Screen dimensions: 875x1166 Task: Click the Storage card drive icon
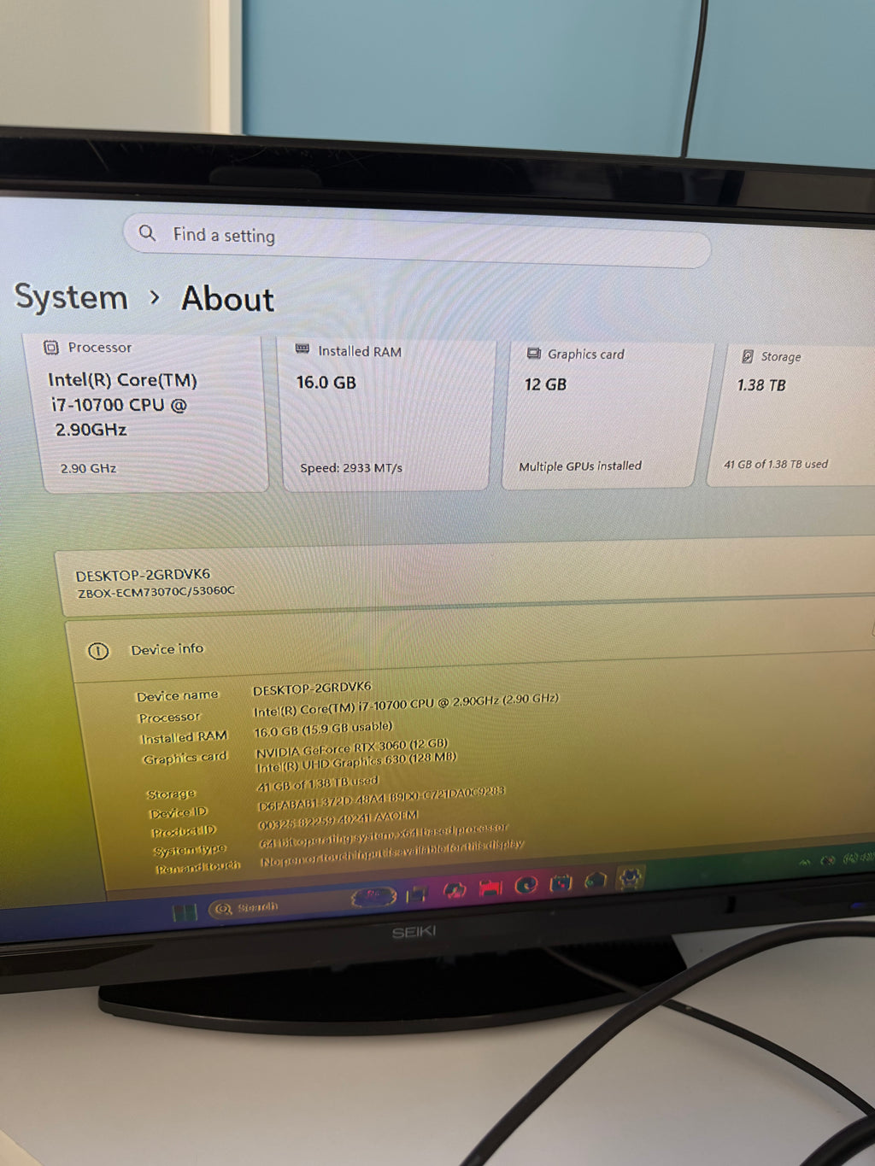tap(748, 356)
